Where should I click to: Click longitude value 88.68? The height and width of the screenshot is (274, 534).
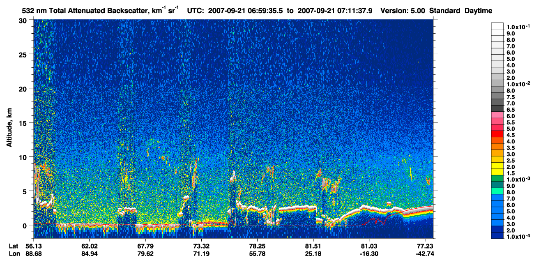(34, 253)
